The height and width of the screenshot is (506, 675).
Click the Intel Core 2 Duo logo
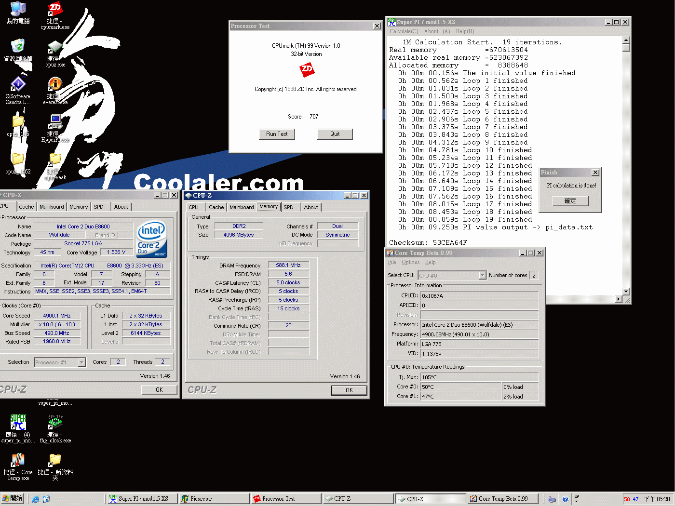(152, 239)
